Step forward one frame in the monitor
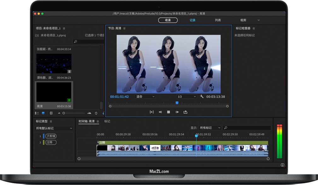The image size is (318, 185). (177, 112)
